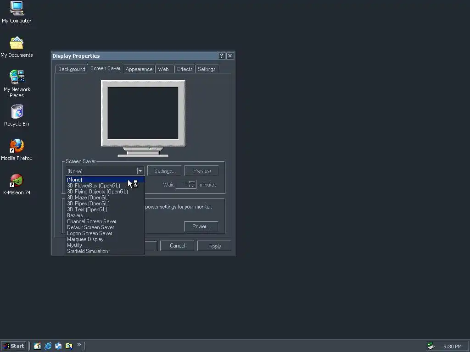
Task: Pick Default Screen Saver from list
Action: [x=105, y=227]
